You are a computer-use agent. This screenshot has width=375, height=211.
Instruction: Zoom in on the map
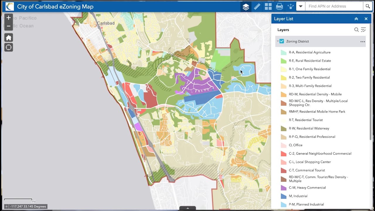8,18
